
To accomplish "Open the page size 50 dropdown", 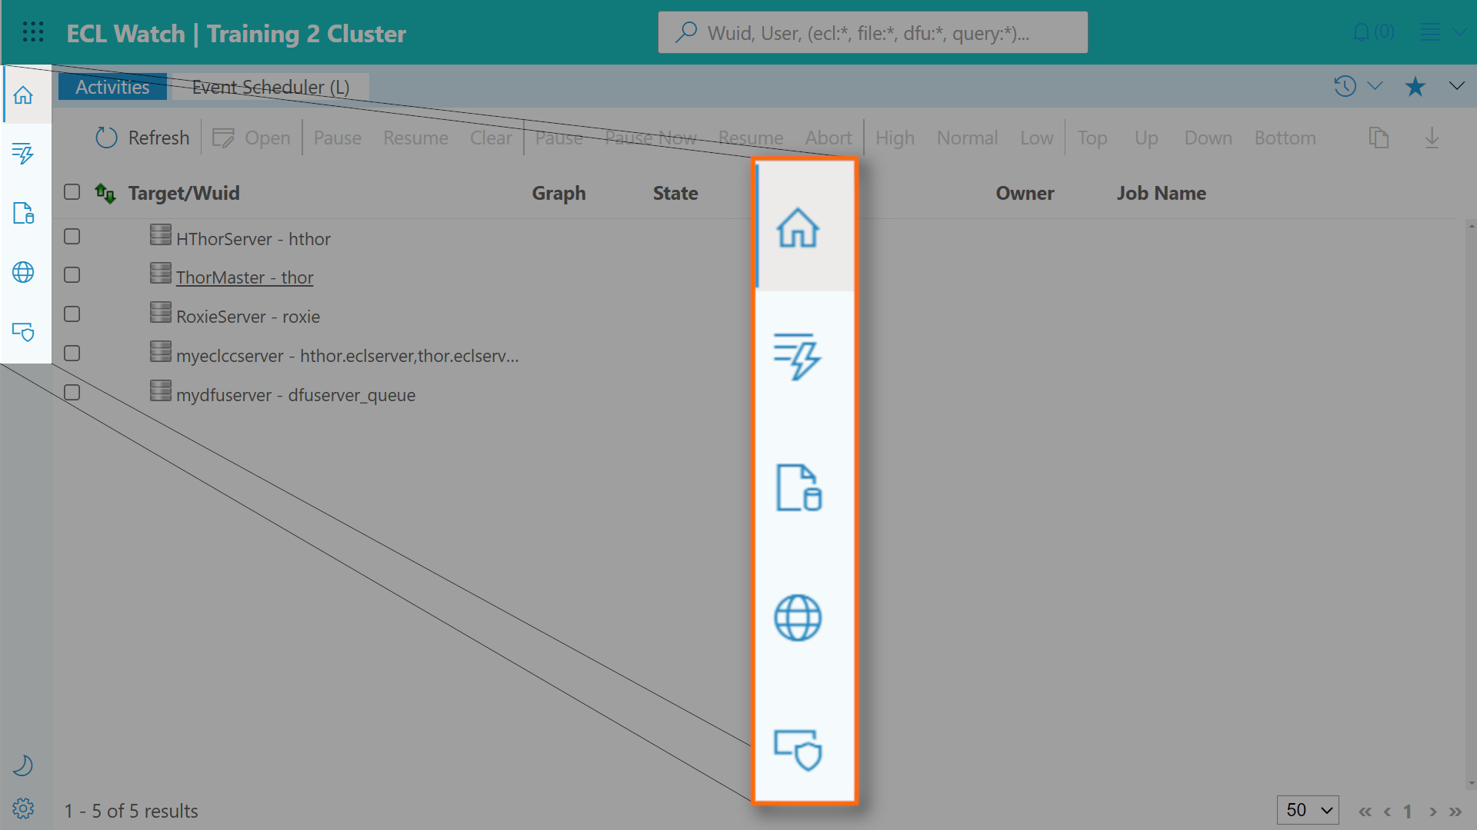I will [1308, 810].
